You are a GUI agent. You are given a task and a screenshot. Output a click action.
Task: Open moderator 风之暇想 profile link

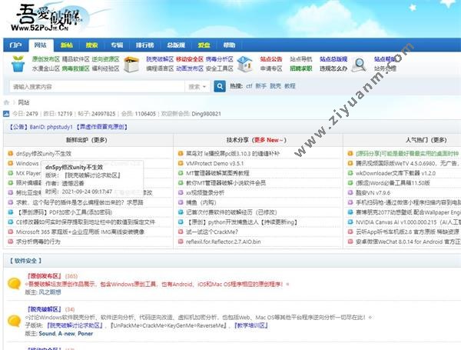click(50, 292)
